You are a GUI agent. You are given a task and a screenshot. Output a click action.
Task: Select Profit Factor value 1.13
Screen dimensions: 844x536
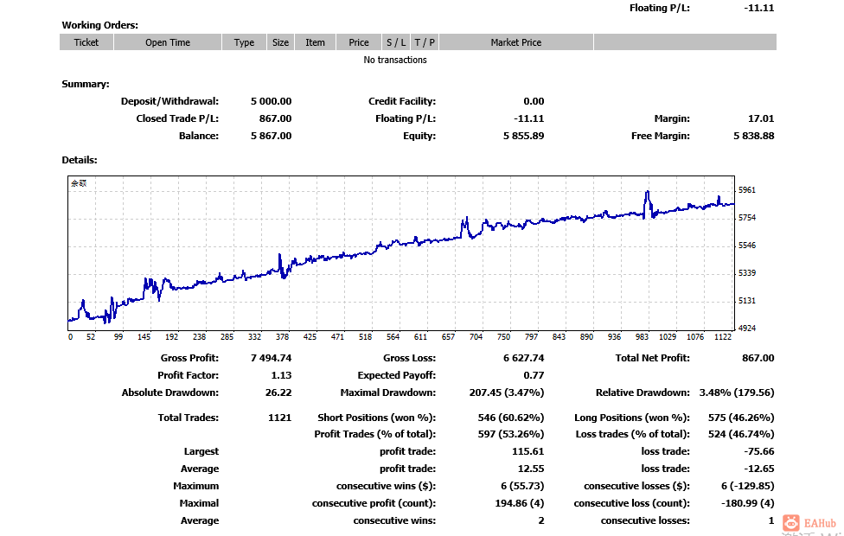click(281, 375)
